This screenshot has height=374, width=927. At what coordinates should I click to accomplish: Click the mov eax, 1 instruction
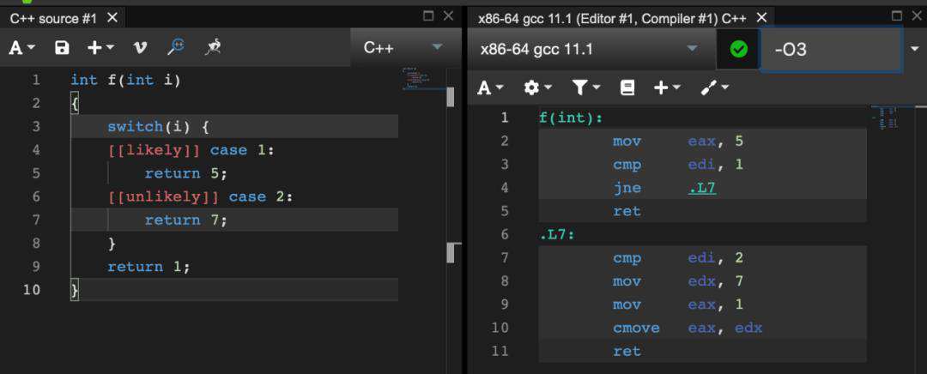tap(678, 305)
